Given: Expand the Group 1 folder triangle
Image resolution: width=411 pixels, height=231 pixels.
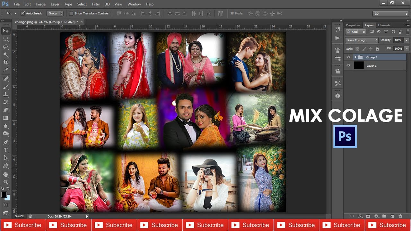Looking at the screenshot, I should (x=355, y=57).
